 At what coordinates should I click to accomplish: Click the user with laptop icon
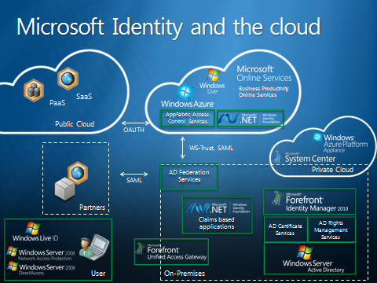pos(94,247)
